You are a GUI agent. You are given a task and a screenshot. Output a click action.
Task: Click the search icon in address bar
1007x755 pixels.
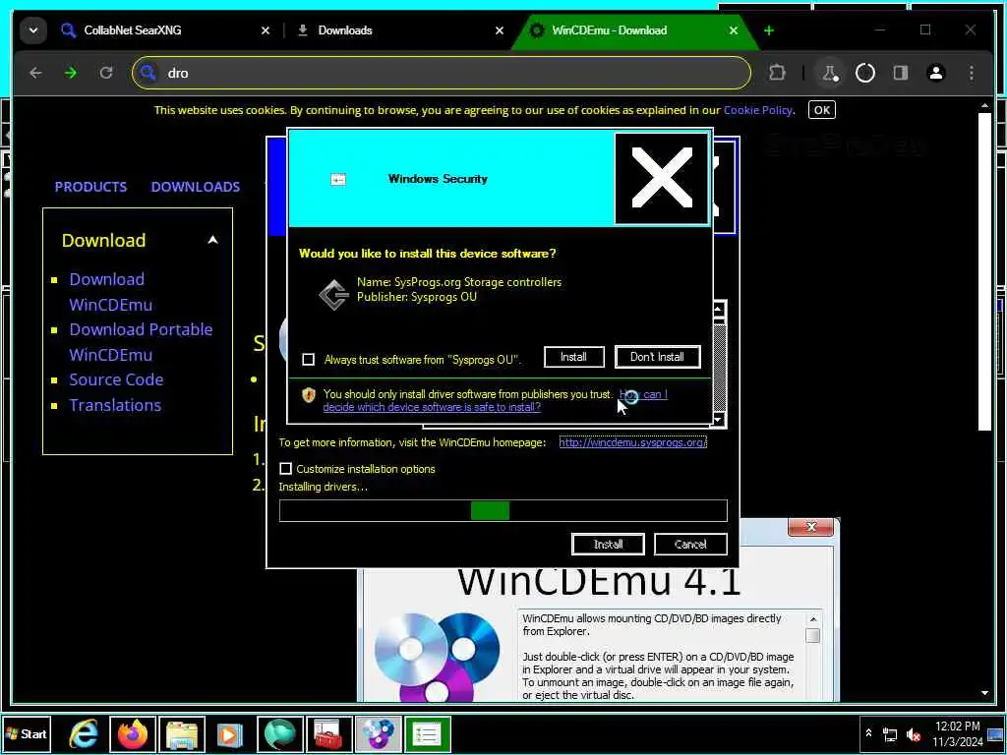[148, 73]
